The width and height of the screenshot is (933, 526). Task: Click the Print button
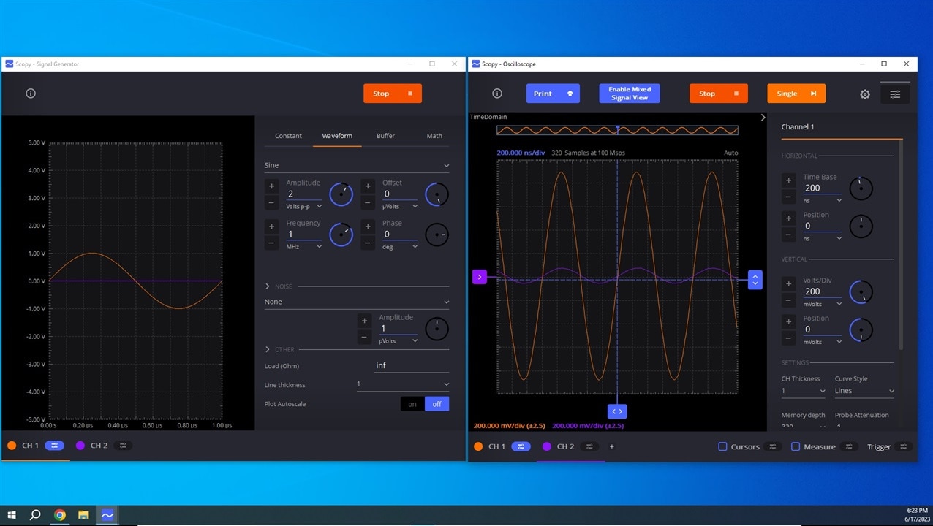click(553, 94)
